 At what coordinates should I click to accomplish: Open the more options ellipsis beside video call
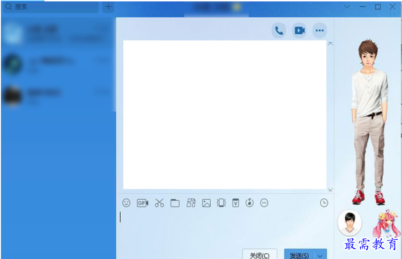pos(320,30)
